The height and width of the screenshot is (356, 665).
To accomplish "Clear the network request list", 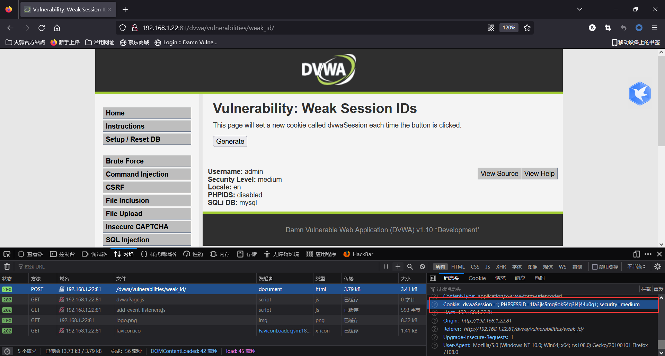I will (x=7, y=266).
